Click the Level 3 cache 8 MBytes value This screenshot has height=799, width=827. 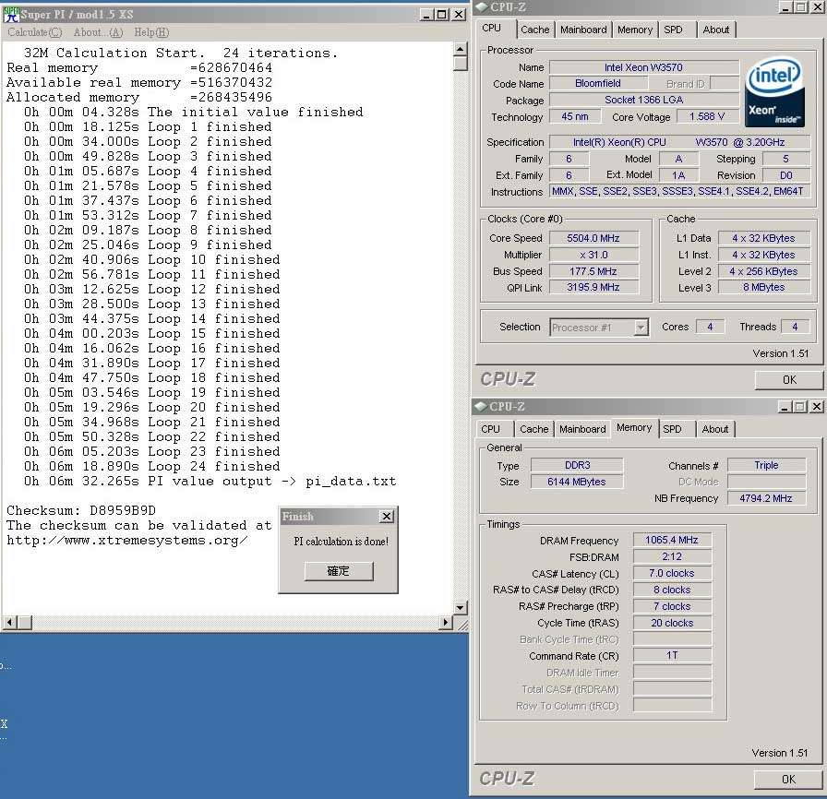[x=763, y=287]
